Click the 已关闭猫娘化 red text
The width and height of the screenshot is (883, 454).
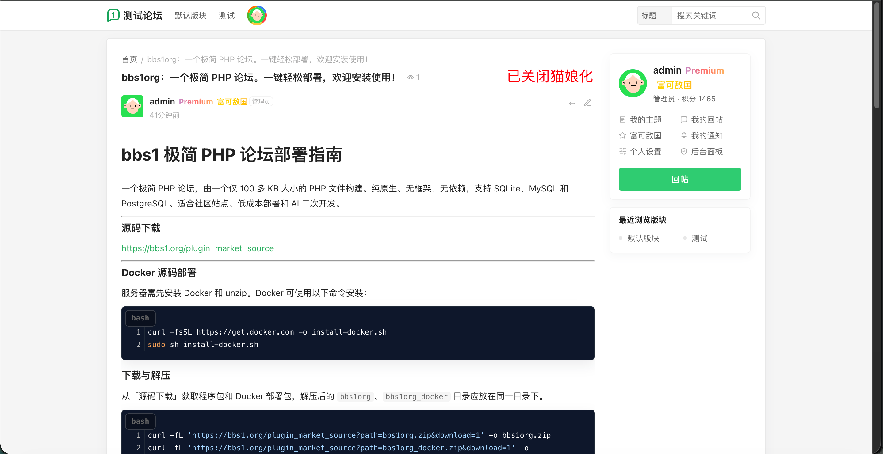(x=550, y=76)
